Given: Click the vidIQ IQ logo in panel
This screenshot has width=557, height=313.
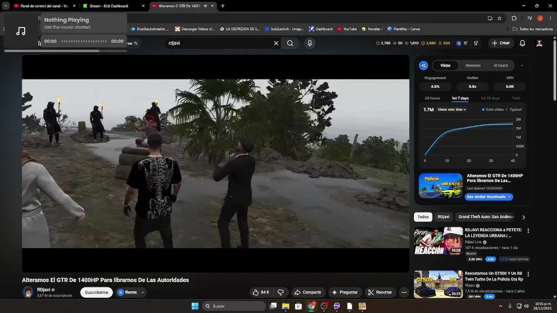Looking at the screenshot, I should pos(423,65).
